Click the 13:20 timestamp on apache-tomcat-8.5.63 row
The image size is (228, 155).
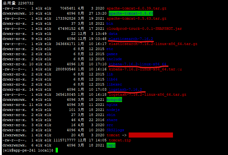click(101, 13)
